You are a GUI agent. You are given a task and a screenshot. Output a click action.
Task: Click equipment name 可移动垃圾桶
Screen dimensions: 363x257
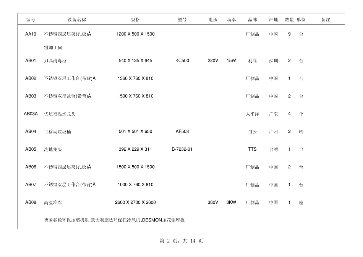pos(57,132)
